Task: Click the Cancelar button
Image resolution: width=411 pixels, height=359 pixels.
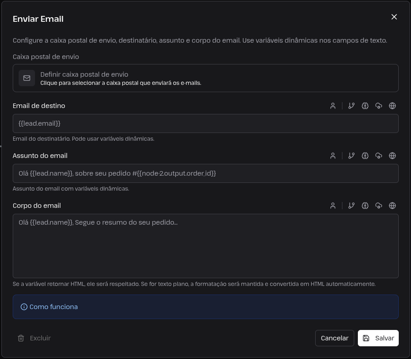Action: click(x=334, y=338)
